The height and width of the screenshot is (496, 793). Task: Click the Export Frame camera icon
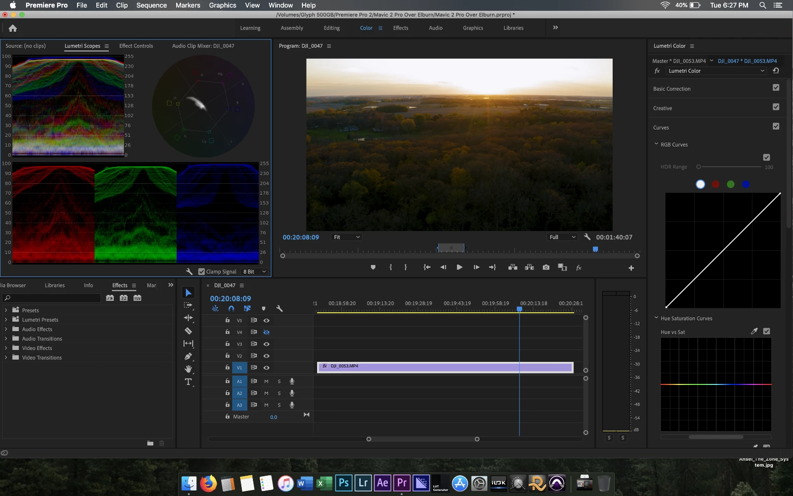point(546,267)
